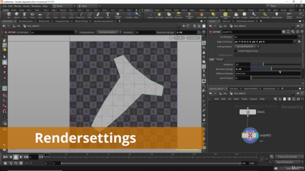Select the Box shelf tool
Viewport: 305px width, 171px height.
pos(9,15)
